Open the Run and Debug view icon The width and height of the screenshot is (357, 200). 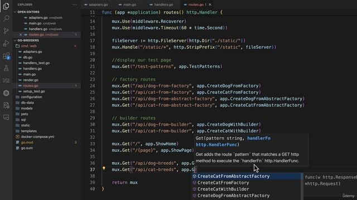click(x=6, y=43)
